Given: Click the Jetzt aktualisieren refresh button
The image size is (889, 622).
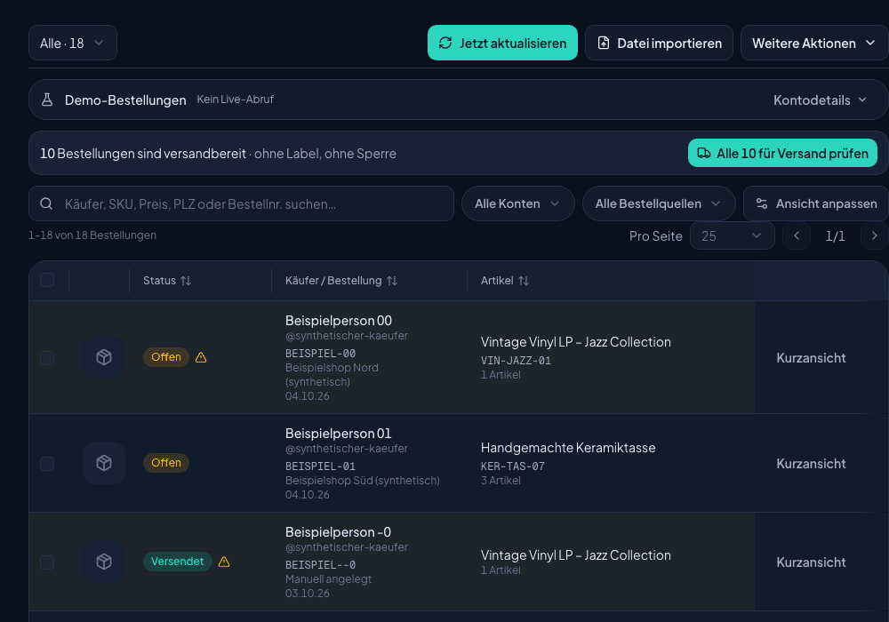Looking at the screenshot, I should [502, 43].
